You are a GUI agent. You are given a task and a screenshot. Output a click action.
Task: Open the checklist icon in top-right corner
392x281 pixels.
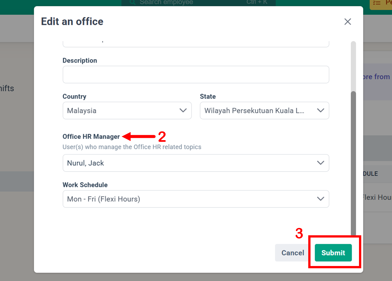tap(376, 3)
